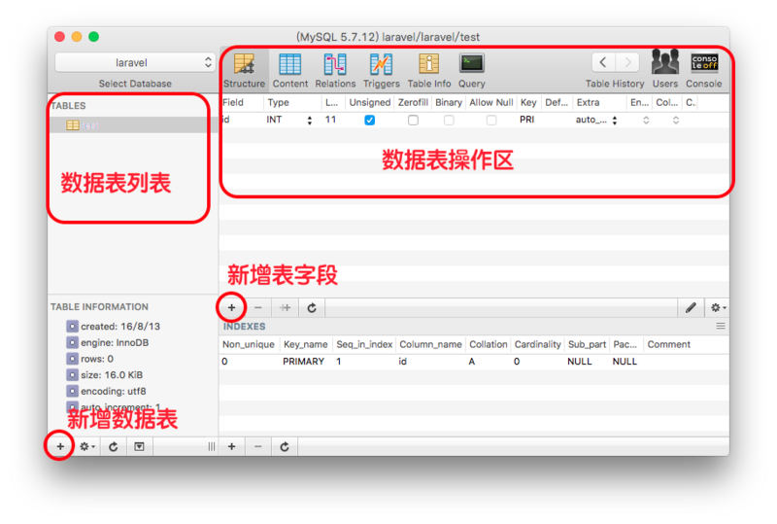Click the Key_name index column header

305,344
